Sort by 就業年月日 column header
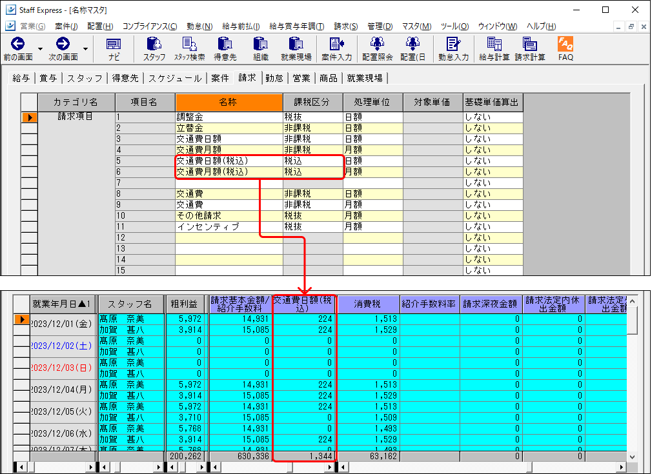Image resolution: width=661 pixels, height=474 pixels. (61, 304)
